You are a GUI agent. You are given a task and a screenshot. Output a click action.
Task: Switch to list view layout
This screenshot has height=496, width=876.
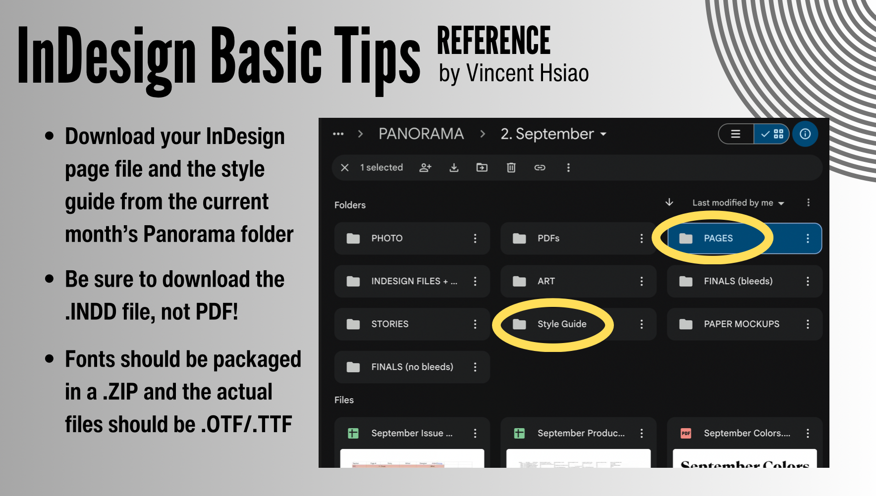click(736, 134)
